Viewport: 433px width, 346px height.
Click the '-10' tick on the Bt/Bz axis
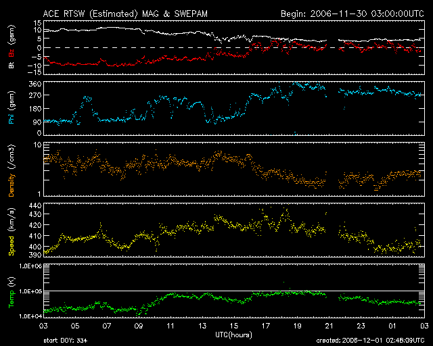tap(35, 66)
